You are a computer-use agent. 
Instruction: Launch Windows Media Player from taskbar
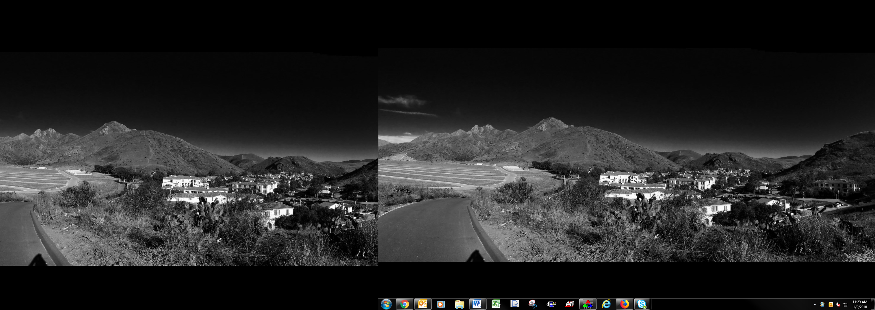(x=440, y=304)
